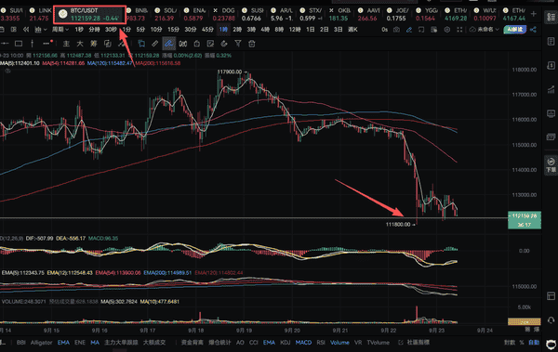The width and height of the screenshot is (558, 352).
Task: Expand the 周期 period dropdown
Action: (x=60, y=30)
